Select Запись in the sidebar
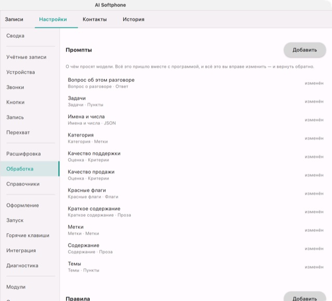Image resolution: width=332 pixels, height=301 pixels. [x=30, y=117]
